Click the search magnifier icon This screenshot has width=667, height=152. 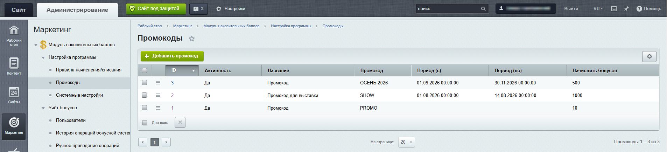coord(483,9)
